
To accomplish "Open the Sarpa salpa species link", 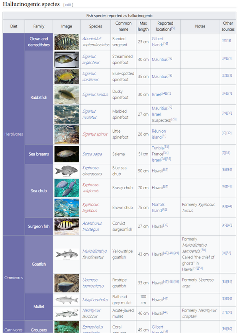I will coord(92,154).
